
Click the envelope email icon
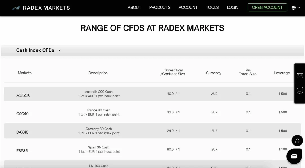click(300, 76)
